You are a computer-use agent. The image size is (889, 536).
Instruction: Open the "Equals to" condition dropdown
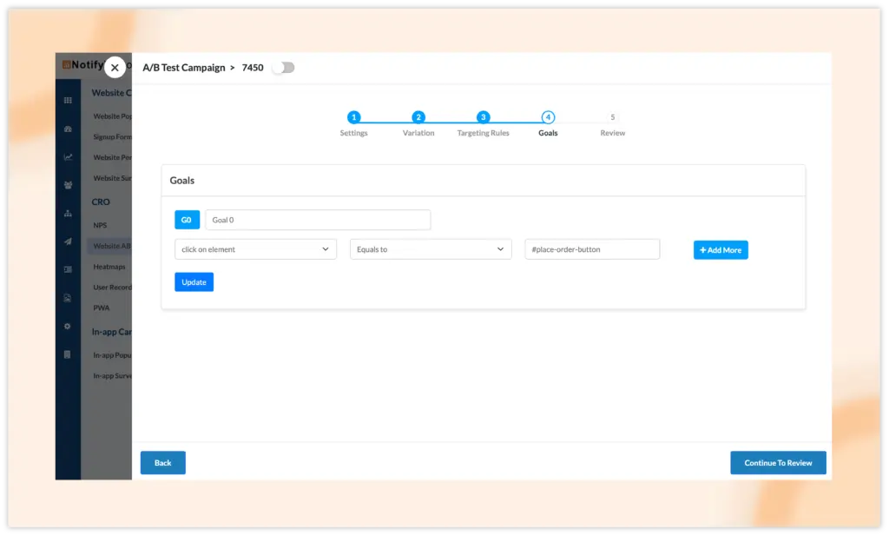(431, 249)
